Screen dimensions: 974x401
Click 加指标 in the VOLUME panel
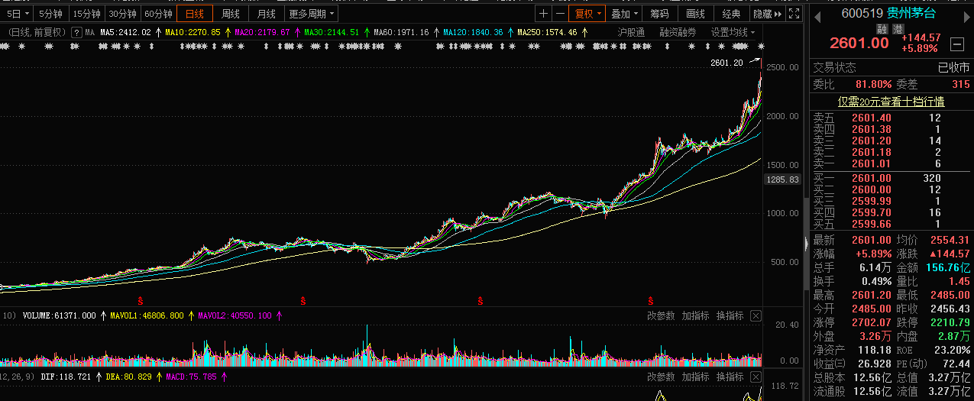(696, 315)
